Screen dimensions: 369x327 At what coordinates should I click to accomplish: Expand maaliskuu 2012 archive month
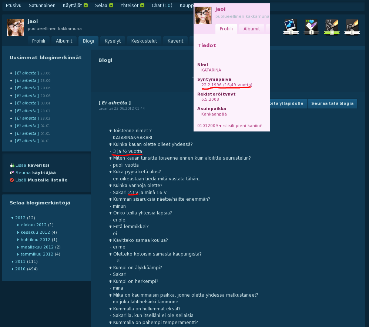pos(18,247)
